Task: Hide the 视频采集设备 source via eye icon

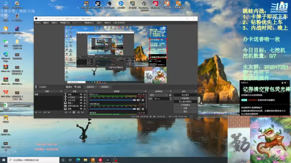Action: coord(81,106)
